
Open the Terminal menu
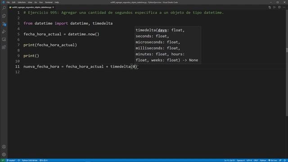coord(49,2)
